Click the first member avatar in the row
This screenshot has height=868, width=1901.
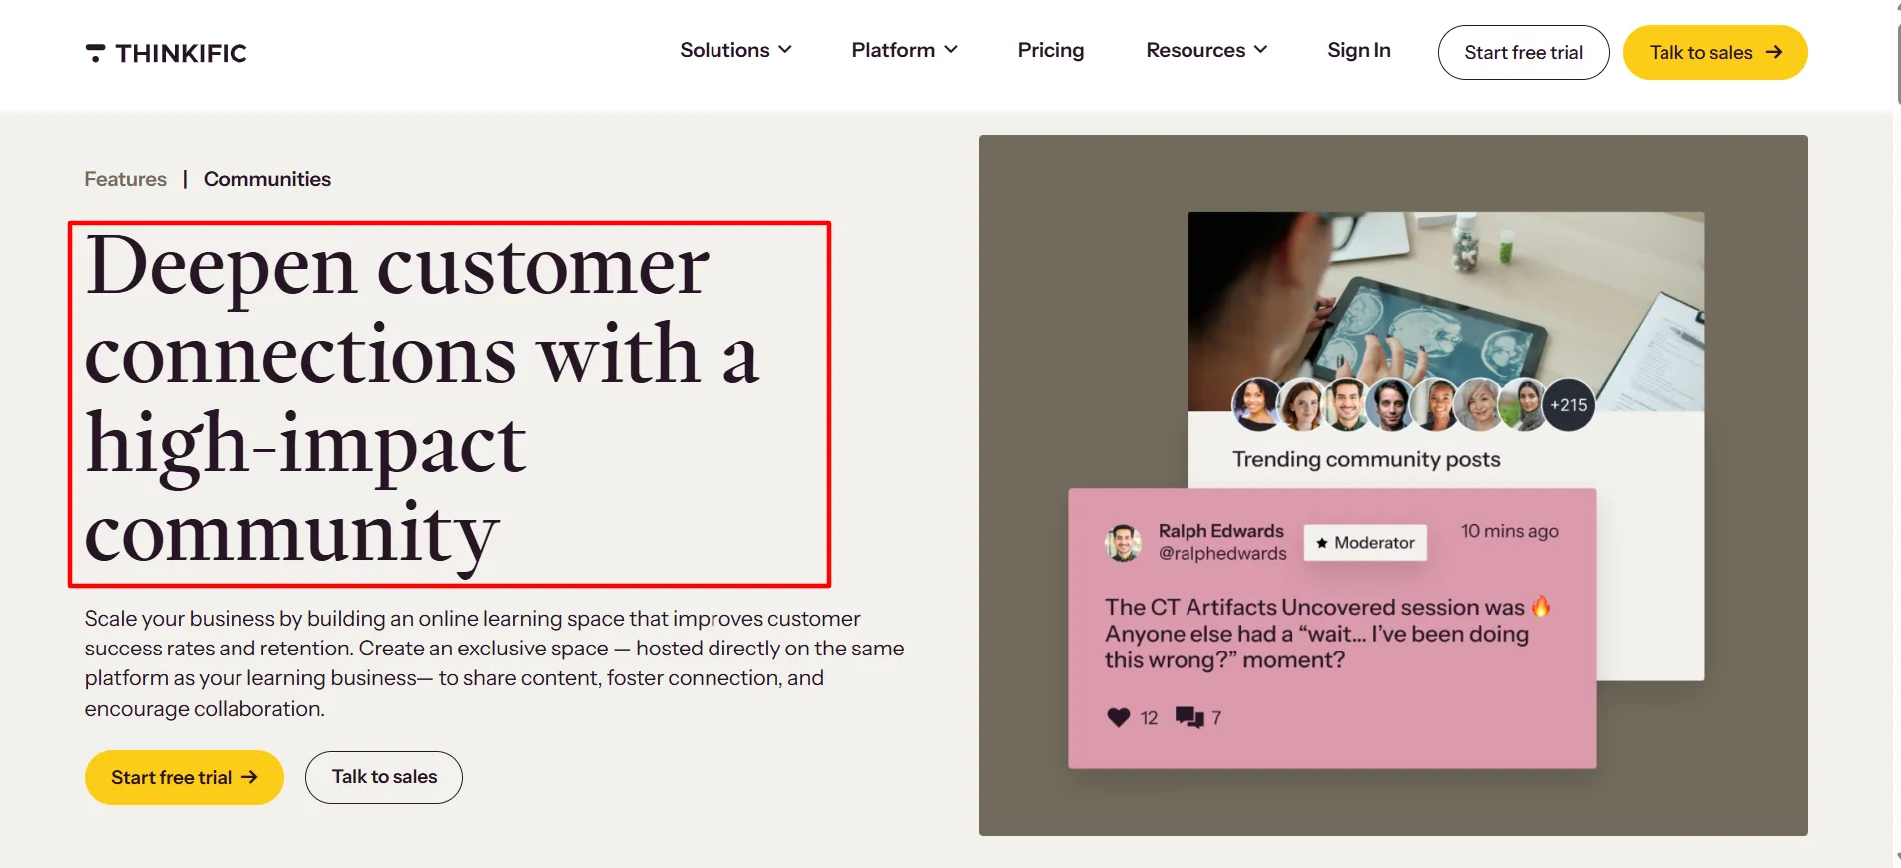[x=1257, y=405]
